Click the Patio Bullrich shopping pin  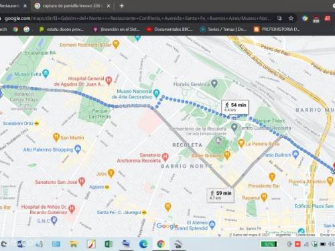pyautogui.click(x=295, y=154)
